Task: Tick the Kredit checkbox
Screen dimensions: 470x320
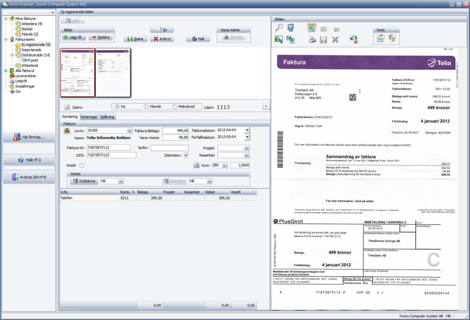Action: pos(82,165)
